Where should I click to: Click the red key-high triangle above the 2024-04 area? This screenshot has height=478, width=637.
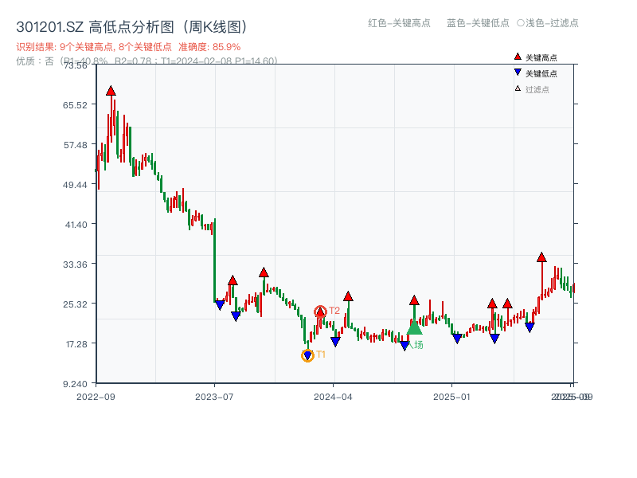coord(348,296)
